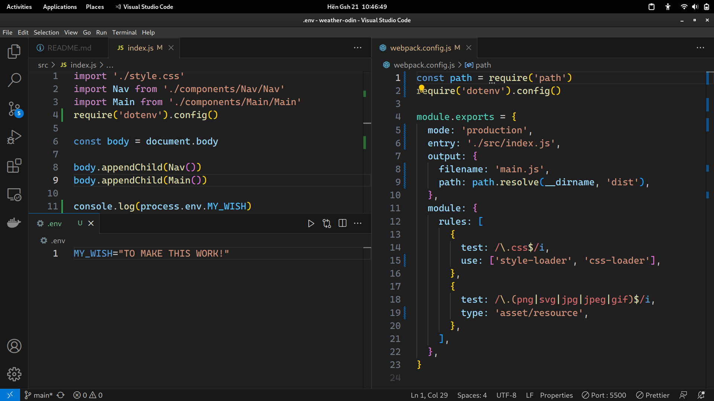Run the .env file with play button
The height and width of the screenshot is (401, 714).
(x=311, y=223)
